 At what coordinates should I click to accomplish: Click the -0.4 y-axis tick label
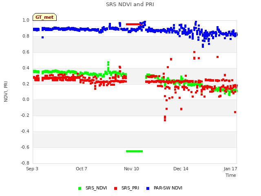click(x=25, y=131)
